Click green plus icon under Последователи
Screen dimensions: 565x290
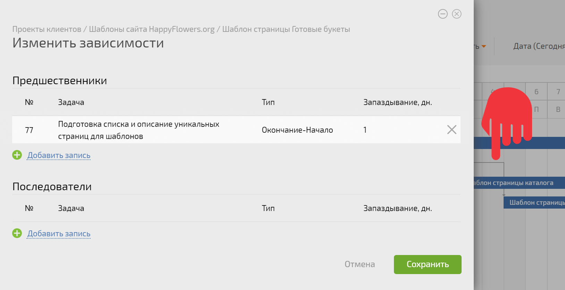[17, 233]
